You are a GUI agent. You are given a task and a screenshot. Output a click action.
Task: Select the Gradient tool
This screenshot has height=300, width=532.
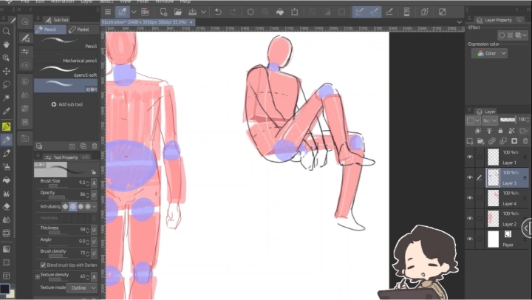(6, 249)
